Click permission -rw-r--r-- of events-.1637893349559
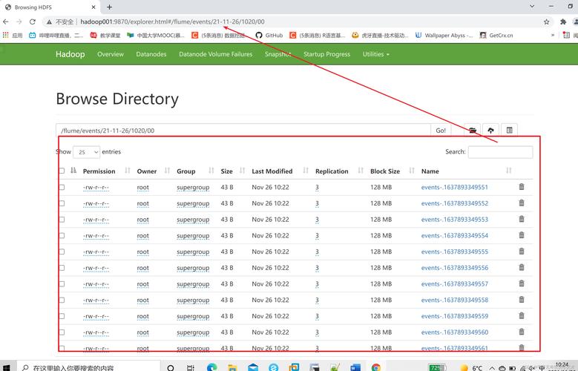This screenshot has height=371, width=578. coord(96,316)
